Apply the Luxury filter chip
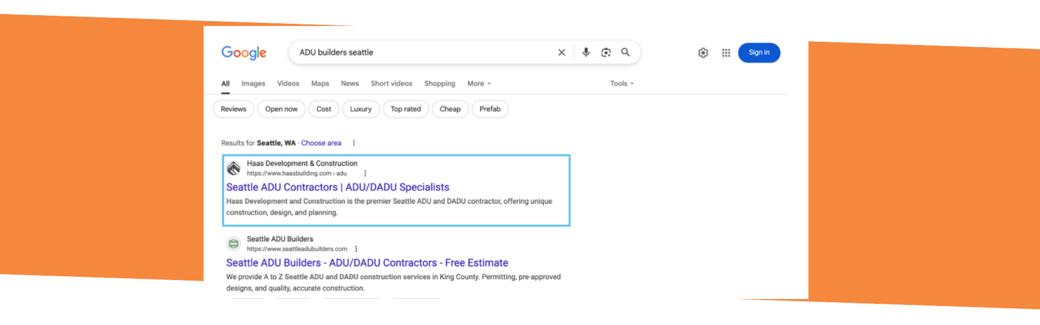 pos(361,109)
